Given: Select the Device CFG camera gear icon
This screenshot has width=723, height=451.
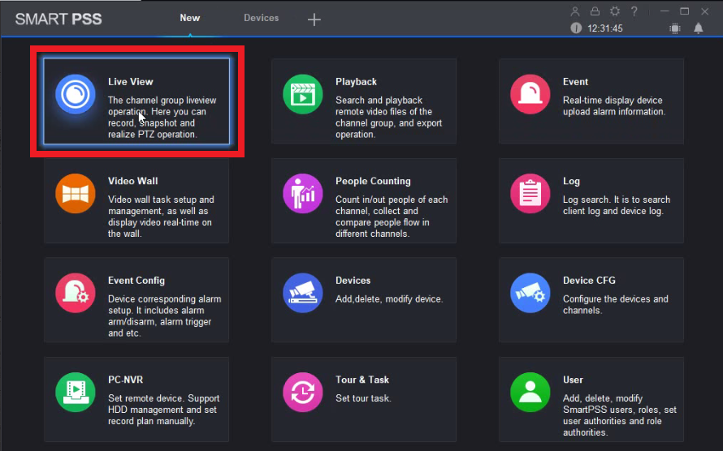Looking at the screenshot, I should [530, 293].
